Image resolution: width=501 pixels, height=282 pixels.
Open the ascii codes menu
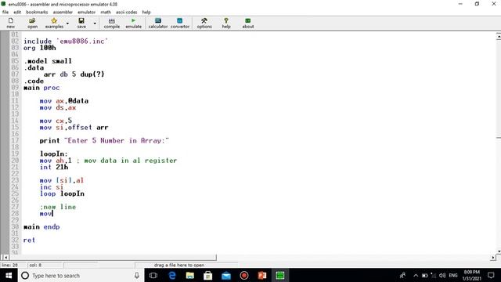point(127,13)
